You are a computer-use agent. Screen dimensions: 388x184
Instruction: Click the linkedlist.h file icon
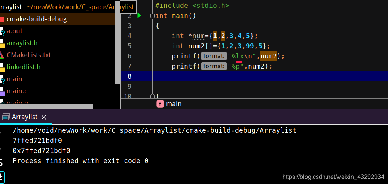(2, 67)
